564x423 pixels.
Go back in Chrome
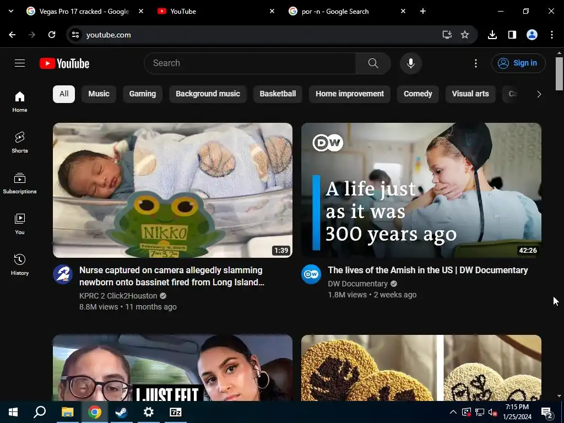pyautogui.click(x=12, y=35)
